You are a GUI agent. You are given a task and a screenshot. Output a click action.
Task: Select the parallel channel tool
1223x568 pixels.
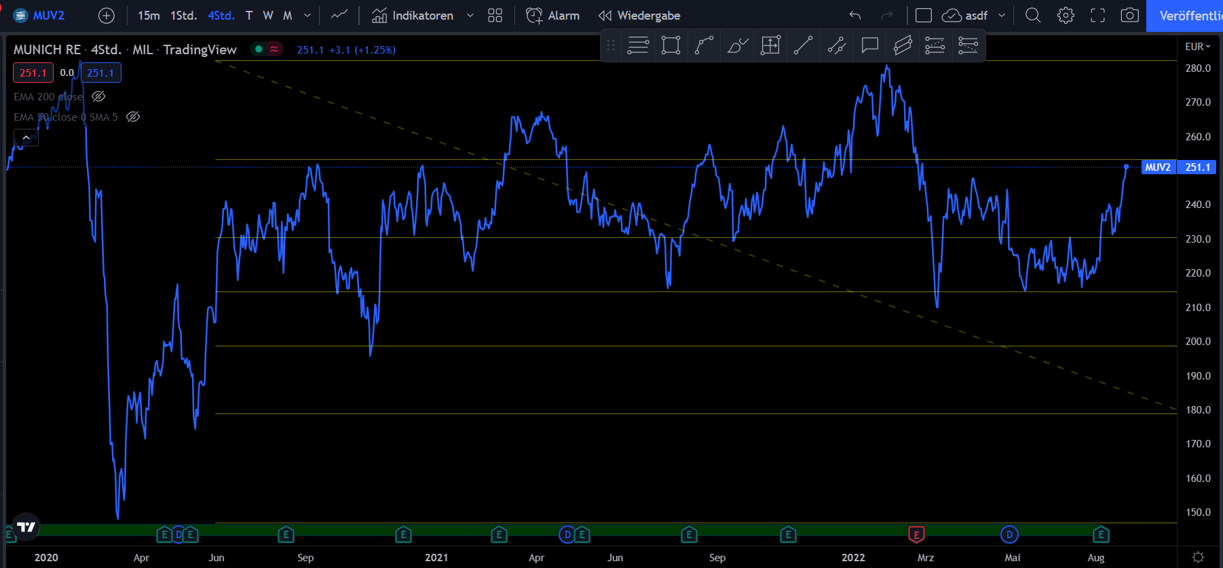click(x=903, y=46)
